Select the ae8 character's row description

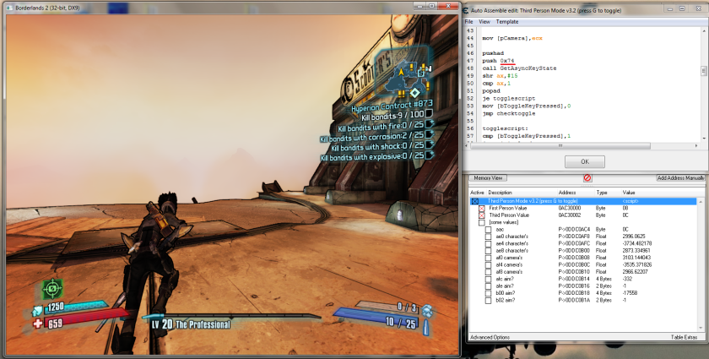pyautogui.click(x=511, y=250)
